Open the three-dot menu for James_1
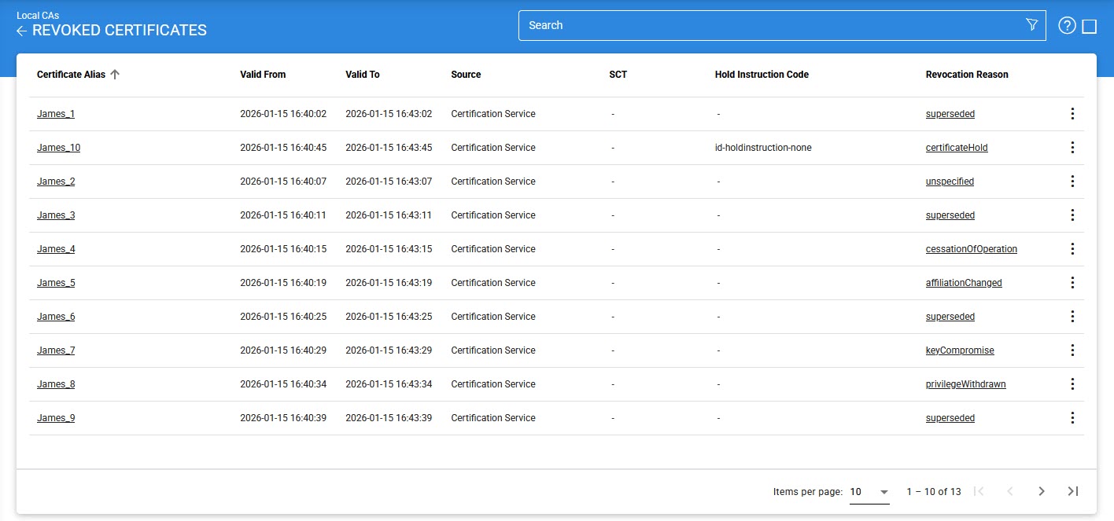This screenshot has height=521, width=1114. 1072,114
